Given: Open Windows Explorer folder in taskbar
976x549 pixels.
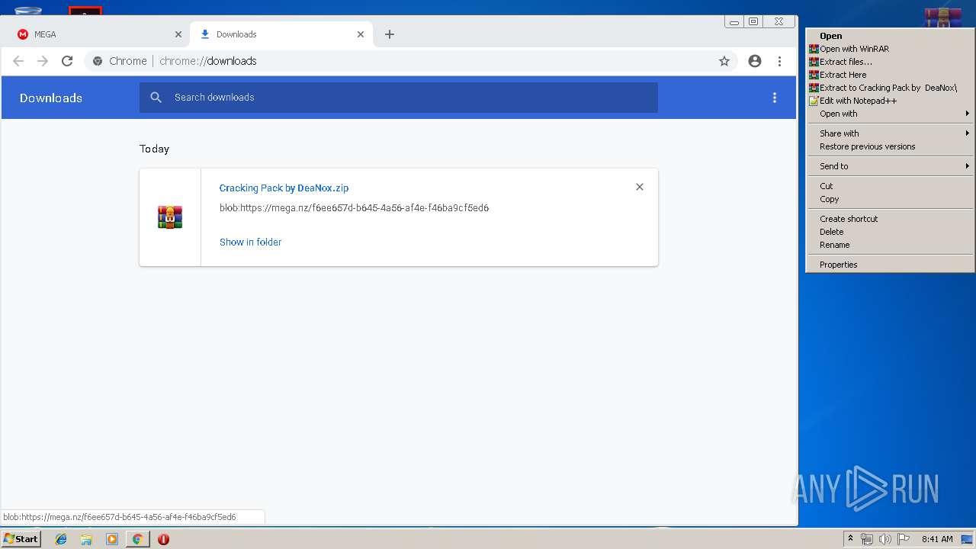Looking at the screenshot, I should [x=86, y=539].
